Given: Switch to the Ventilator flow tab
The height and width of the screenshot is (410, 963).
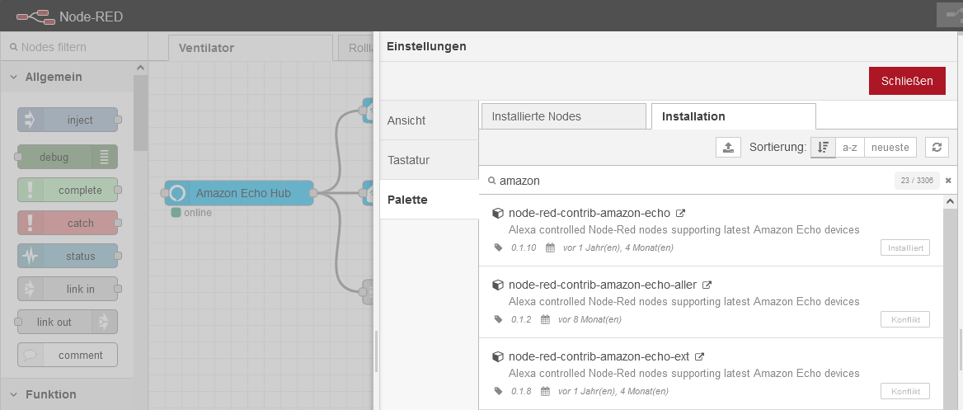Looking at the screenshot, I should (x=249, y=48).
